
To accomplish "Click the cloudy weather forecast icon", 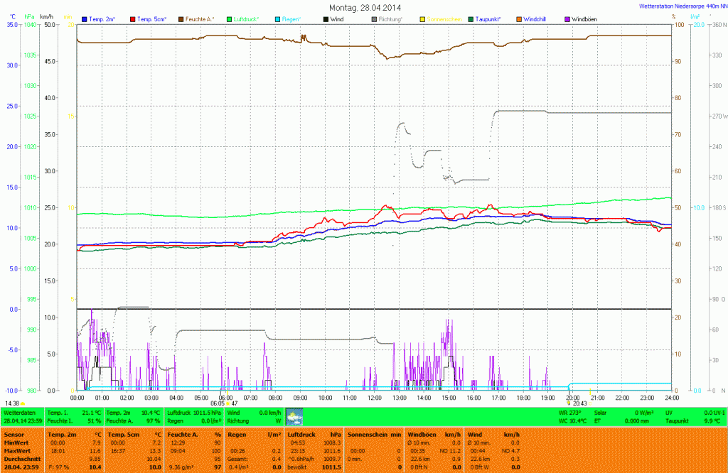I will click(294, 416).
